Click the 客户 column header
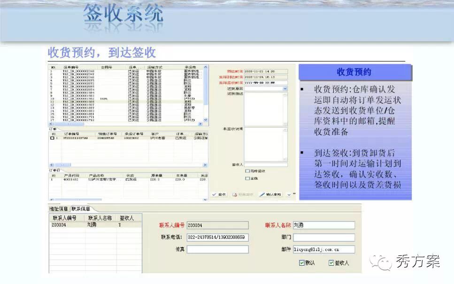The image size is (454, 284). [x=155, y=134]
